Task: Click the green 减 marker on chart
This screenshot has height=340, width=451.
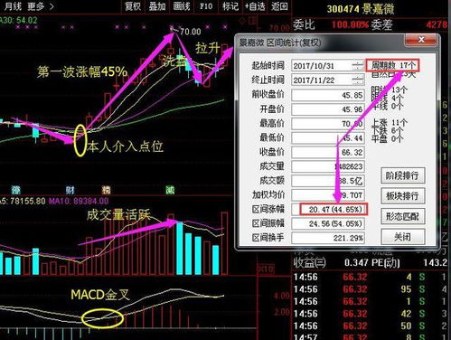Action: point(170,190)
